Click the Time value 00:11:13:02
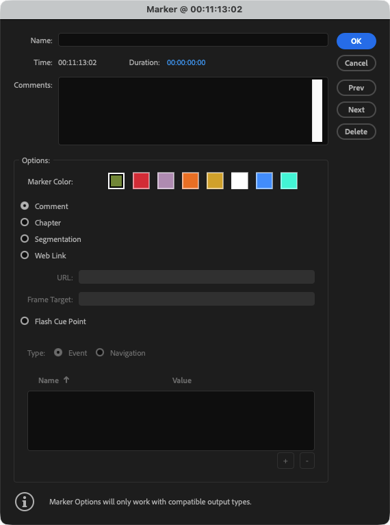 click(77, 62)
